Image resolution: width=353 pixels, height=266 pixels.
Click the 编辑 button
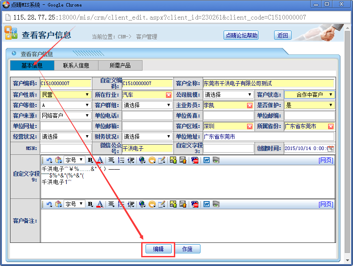[x=158, y=249]
